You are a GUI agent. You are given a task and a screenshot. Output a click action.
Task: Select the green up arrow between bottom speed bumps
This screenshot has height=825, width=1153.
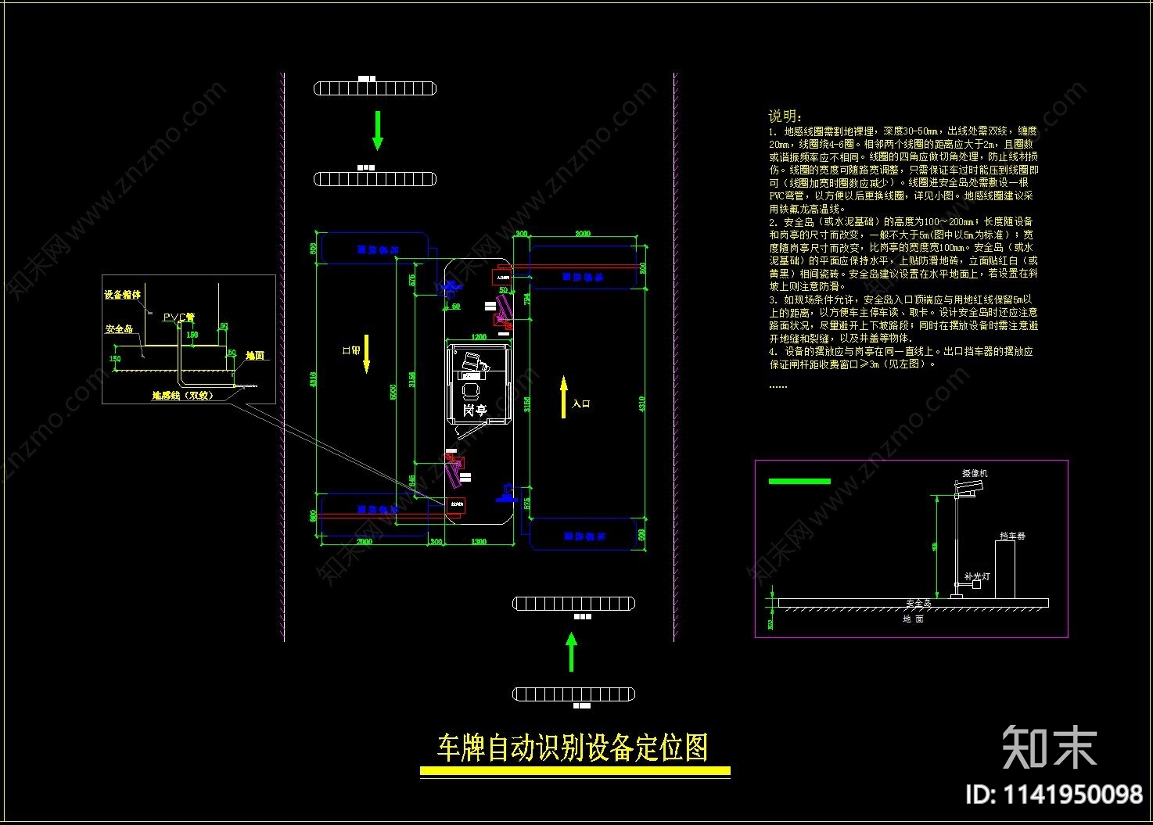(x=571, y=651)
